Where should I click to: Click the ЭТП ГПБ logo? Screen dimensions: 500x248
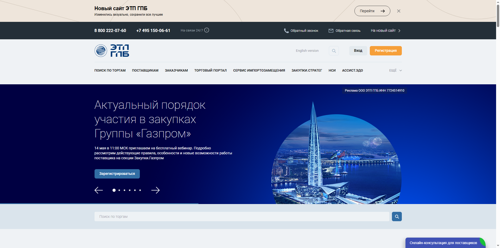click(x=112, y=50)
